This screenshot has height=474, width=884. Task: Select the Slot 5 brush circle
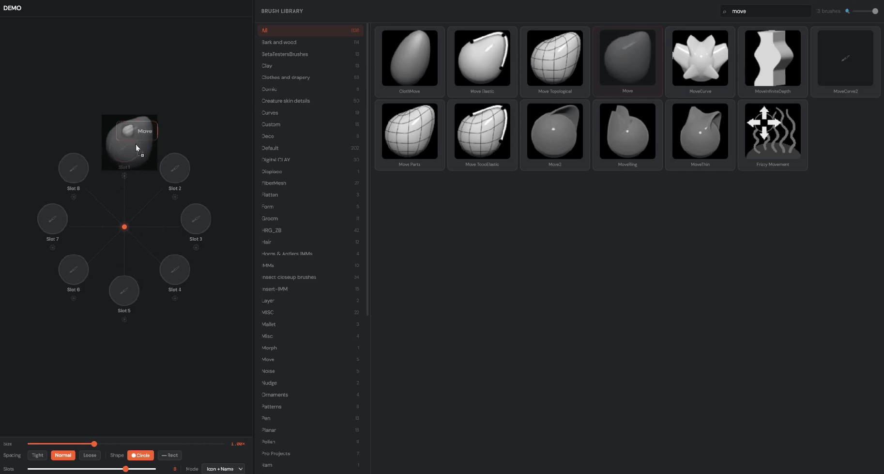(124, 291)
